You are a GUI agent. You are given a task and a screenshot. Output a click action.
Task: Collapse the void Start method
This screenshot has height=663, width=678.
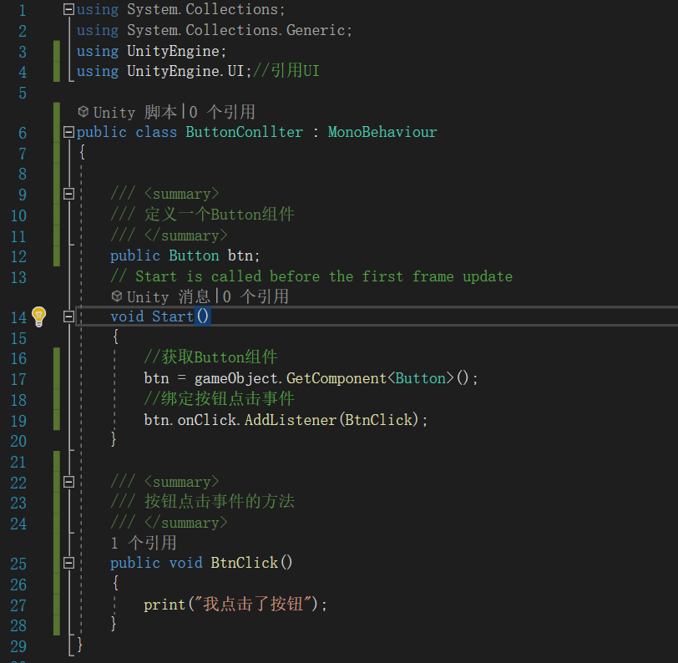[x=68, y=316]
